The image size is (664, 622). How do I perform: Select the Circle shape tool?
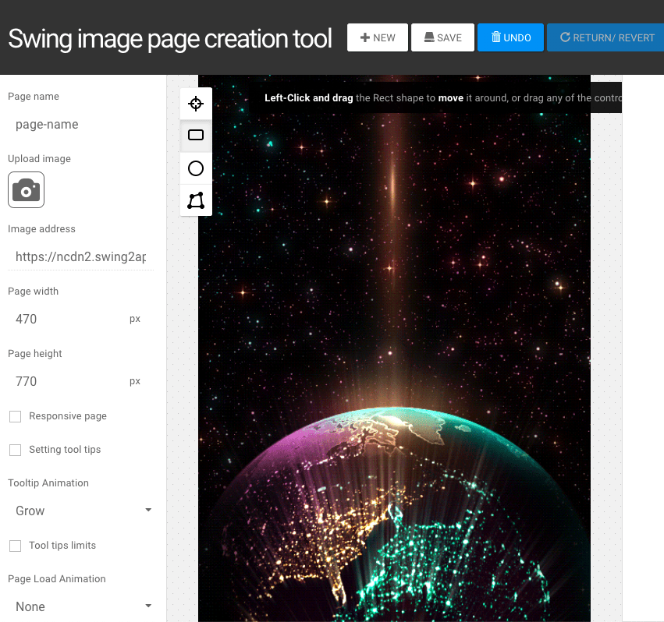pyautogui.click(x=196, y=168)
